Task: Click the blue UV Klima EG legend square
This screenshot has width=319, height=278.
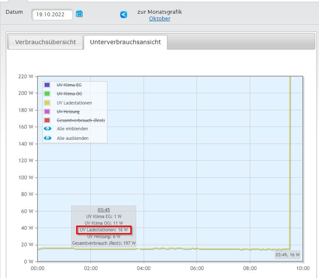Action: click(x=47, y=85)
